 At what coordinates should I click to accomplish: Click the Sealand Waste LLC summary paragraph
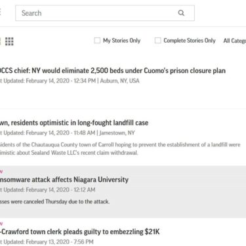click(120, 149)
